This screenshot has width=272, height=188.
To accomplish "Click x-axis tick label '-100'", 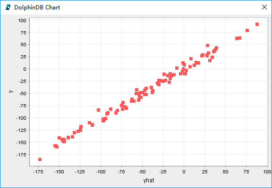I will coord(101,172).
